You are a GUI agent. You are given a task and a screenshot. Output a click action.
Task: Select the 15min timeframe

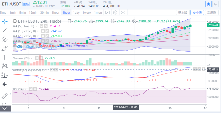(x=33, y=12)
